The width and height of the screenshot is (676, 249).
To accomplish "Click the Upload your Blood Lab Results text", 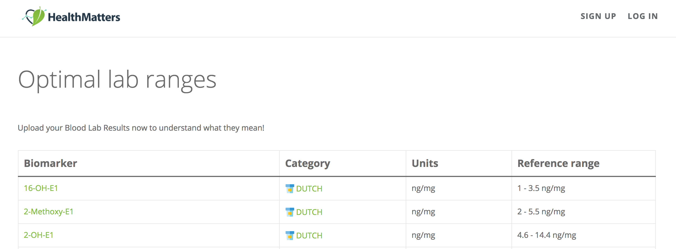I will 141,128.
